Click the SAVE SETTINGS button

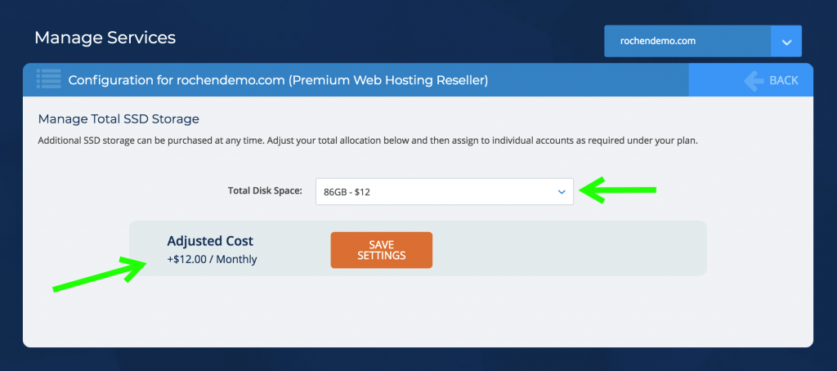(x=381, y=250)
